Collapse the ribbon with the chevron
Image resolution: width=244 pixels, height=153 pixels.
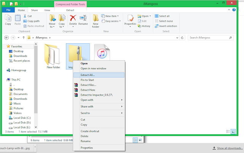point(229,10)
